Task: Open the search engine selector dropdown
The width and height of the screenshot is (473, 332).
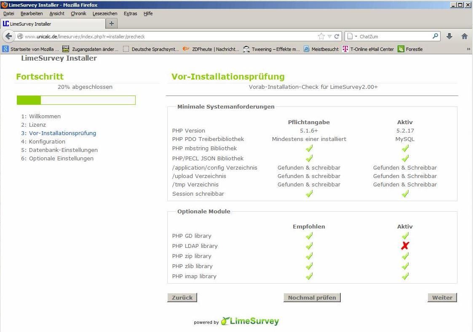Action: coord(353,37)
